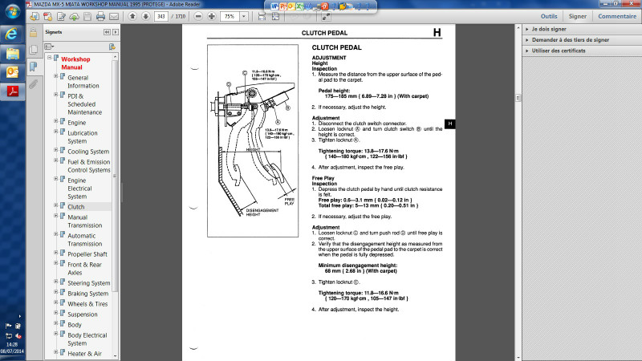
Task: Click the find current bookmark icon
Action: 112,47
